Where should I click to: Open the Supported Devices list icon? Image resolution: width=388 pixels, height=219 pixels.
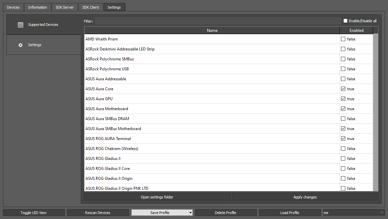(x=21, y=25)
